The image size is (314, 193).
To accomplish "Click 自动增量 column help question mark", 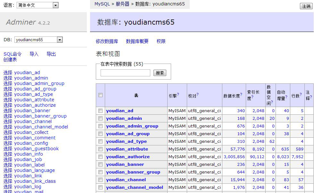I will 286,97.
